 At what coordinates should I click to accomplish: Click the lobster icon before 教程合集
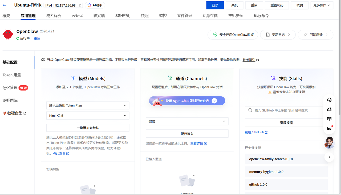[5, 113]
